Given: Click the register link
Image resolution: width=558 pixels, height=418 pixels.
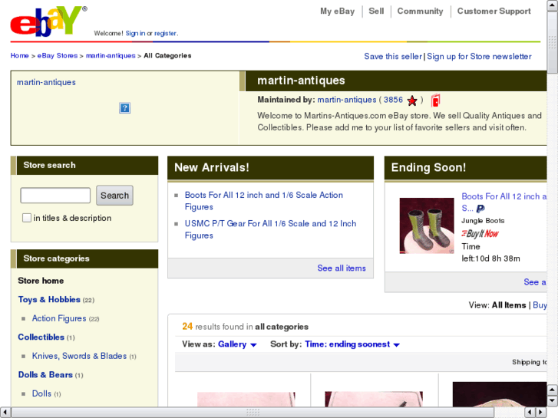Looking at the screenshot, I should [x=166, y=33].
